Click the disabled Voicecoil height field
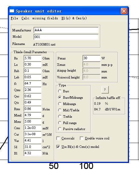This screenshot has height=172, width=139. [x=92, y=77]
